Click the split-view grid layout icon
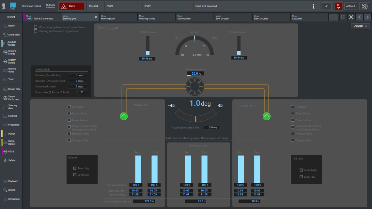Viewport: 372px width, 209px height. 343,17
